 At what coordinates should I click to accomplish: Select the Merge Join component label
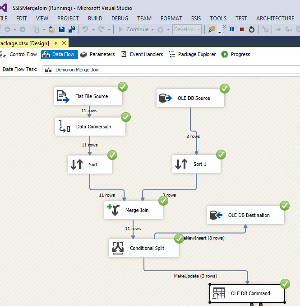point(137,210)
